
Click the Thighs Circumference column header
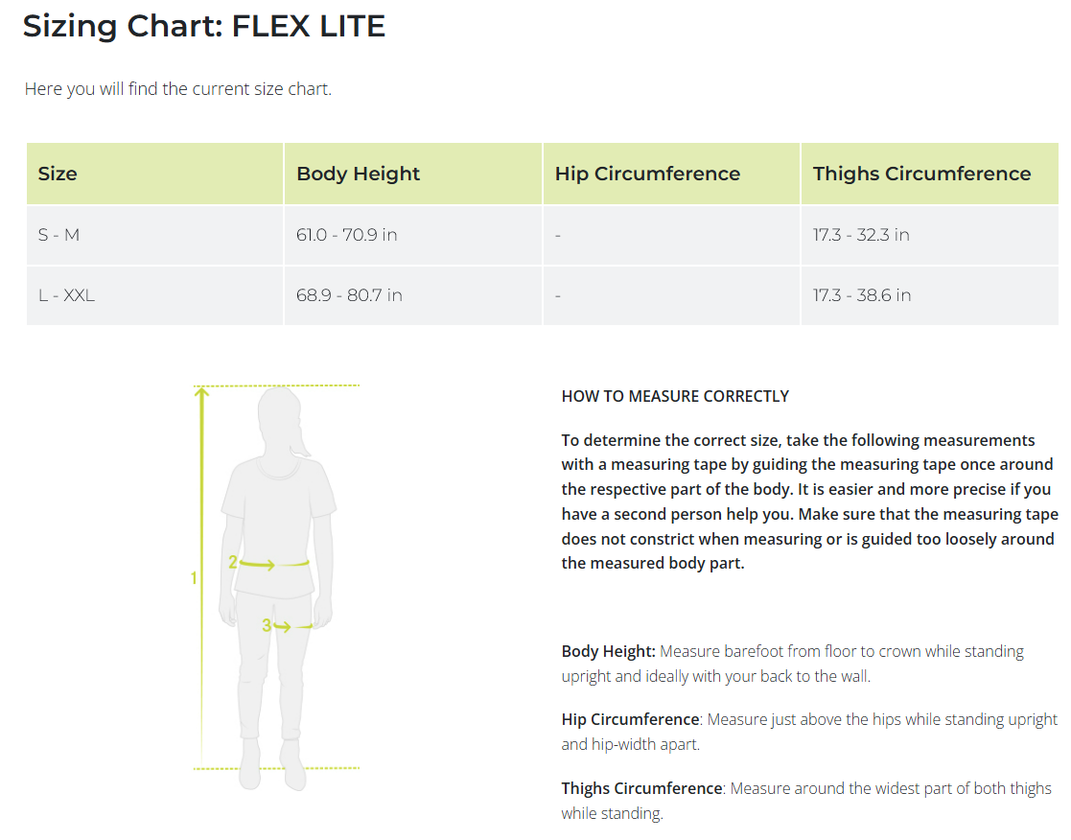point(921,174)
